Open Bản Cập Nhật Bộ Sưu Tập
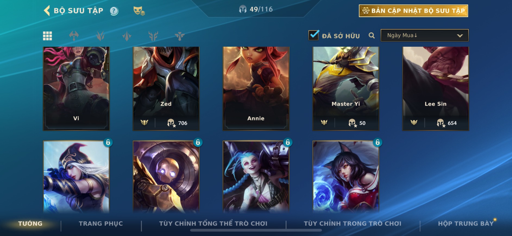 pyautogui.click(x=413, y=11)
